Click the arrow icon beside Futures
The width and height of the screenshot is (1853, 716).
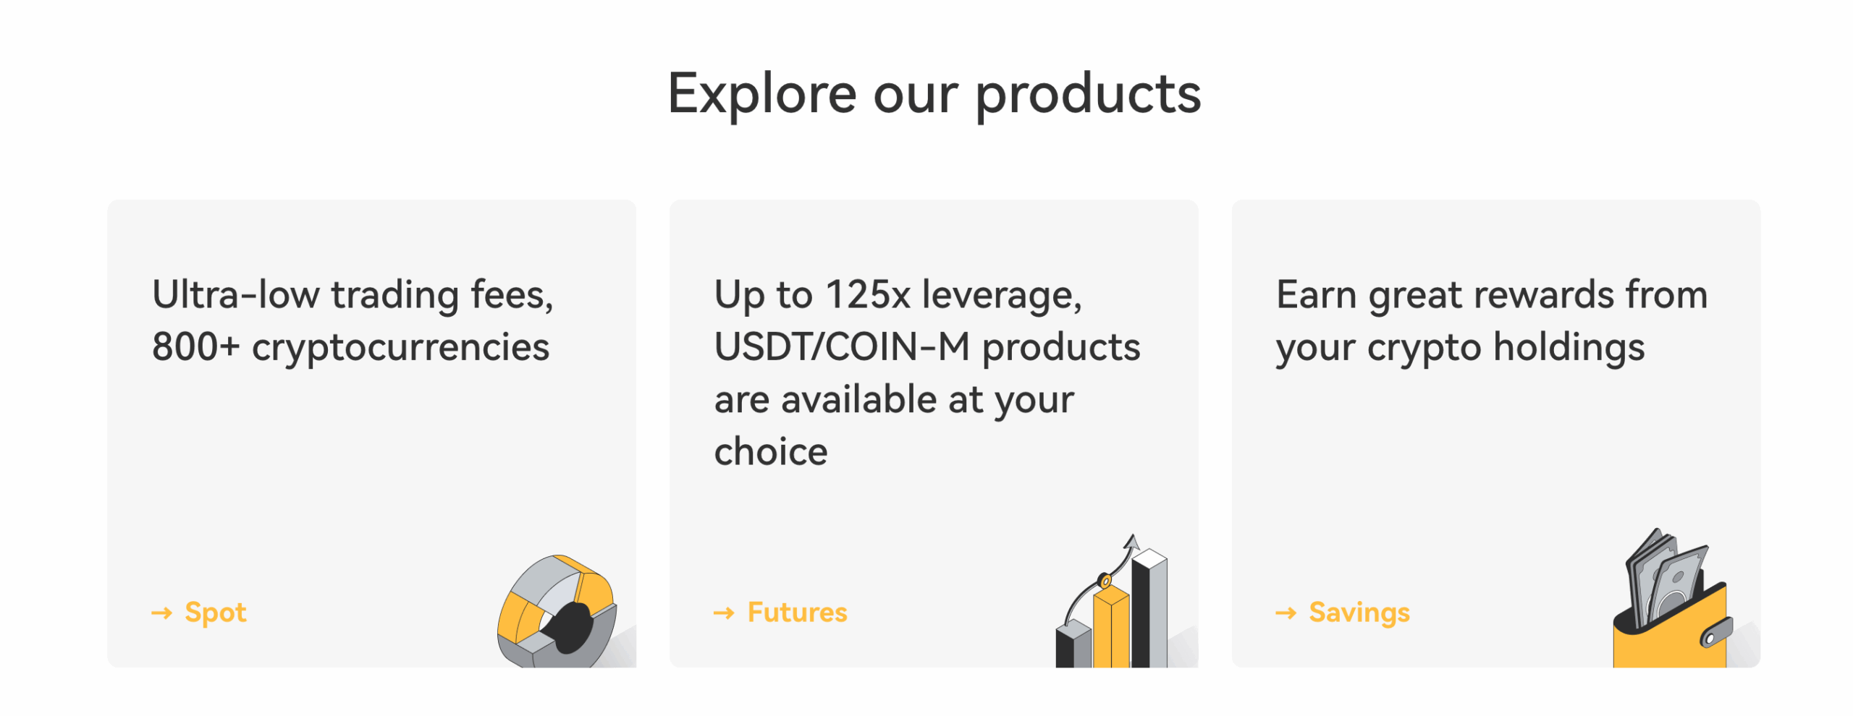coord(723,613)
